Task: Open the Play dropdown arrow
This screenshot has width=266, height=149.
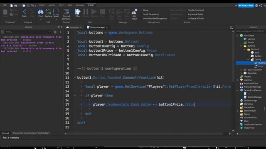Action: tap(78, 19)
